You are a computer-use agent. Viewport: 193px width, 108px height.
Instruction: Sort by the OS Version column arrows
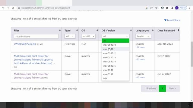(x=131, y=30)
